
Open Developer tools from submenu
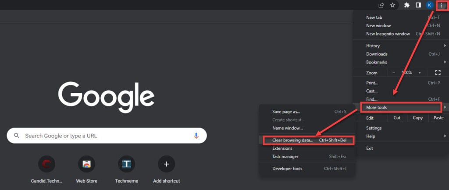pos(307,169)
